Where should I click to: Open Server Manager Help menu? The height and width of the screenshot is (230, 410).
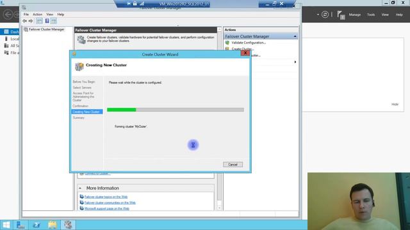(x=399, y=15)
